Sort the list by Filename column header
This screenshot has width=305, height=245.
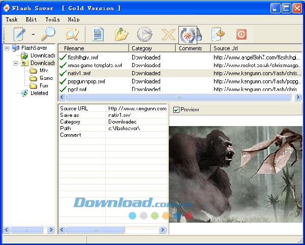[93, 48]
